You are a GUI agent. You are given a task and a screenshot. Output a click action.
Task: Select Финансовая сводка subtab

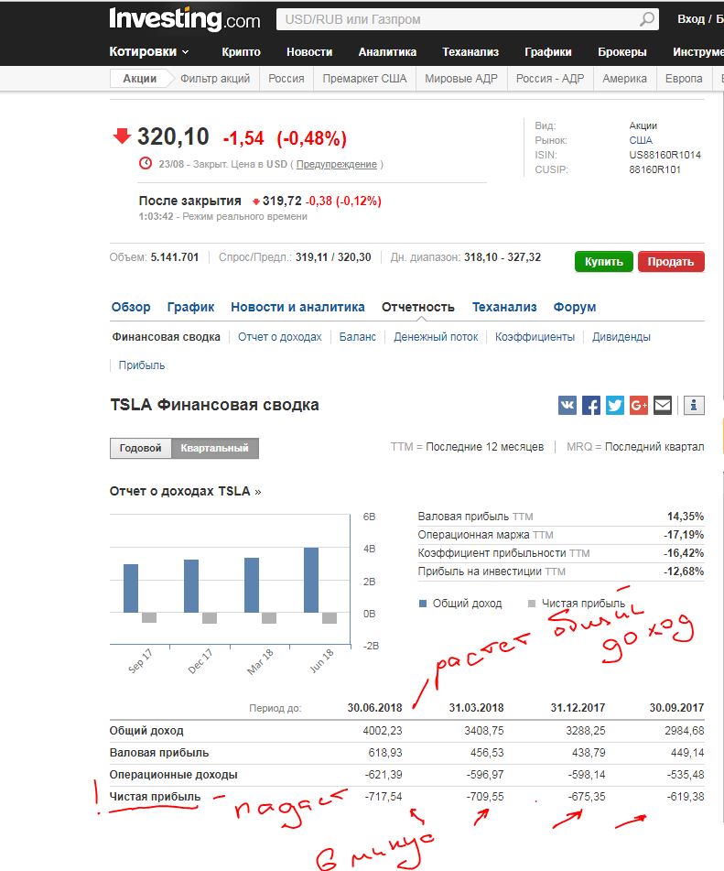(166, 337)
